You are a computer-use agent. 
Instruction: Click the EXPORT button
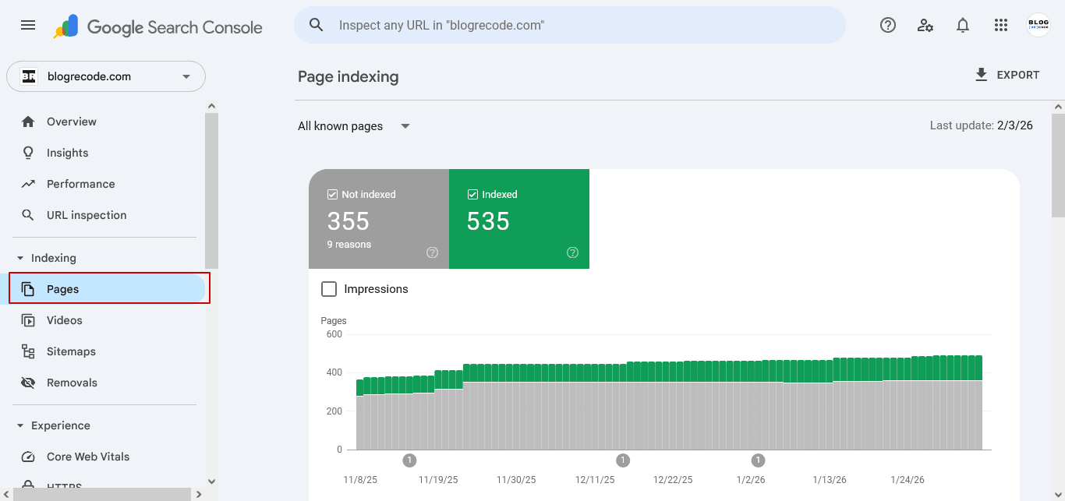(1007, 74)
